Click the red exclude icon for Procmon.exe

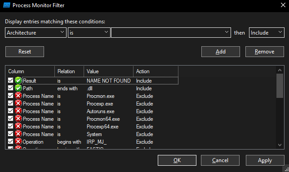coord(18,96)
